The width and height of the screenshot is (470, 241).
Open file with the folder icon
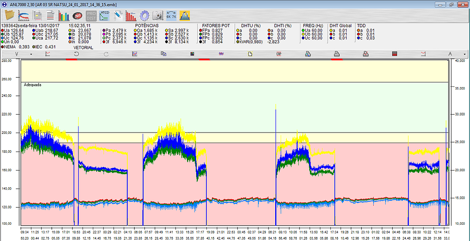tap(9, 16)
